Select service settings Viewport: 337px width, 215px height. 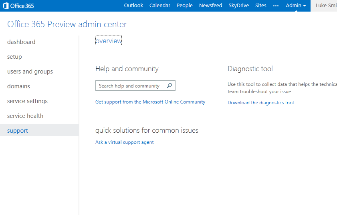click(x=27, y=101)
